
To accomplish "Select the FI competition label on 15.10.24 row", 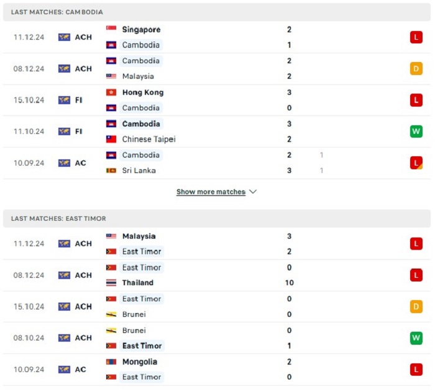I will (78, 100).
